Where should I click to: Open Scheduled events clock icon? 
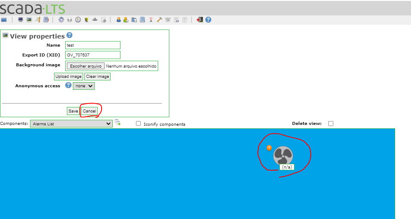[x=78, y=20]
